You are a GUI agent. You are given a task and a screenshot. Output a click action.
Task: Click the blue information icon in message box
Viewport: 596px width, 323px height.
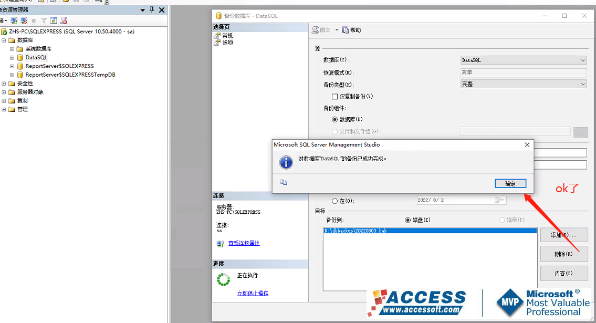click(x=286, y=162)
